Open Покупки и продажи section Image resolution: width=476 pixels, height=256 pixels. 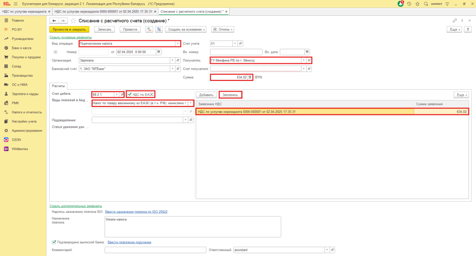pyautogui.click(x=26, y=57)
